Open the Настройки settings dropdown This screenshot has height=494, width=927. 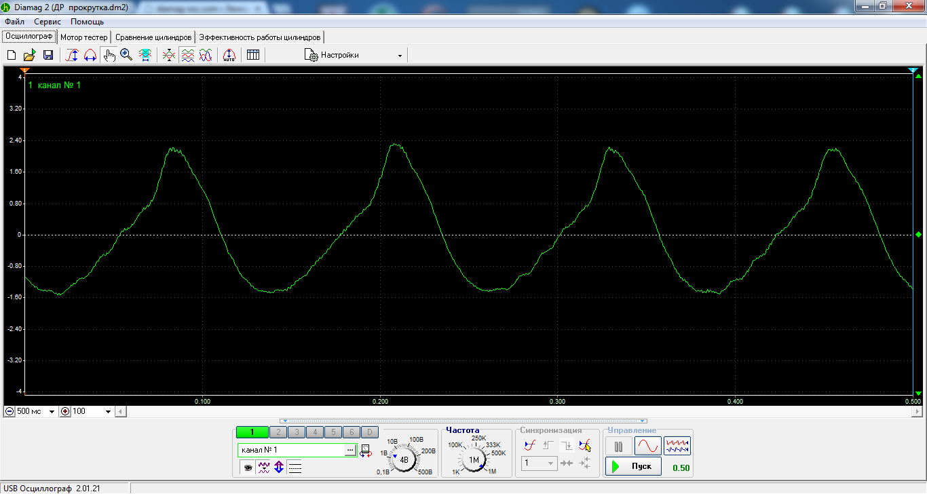coord(354,55)
